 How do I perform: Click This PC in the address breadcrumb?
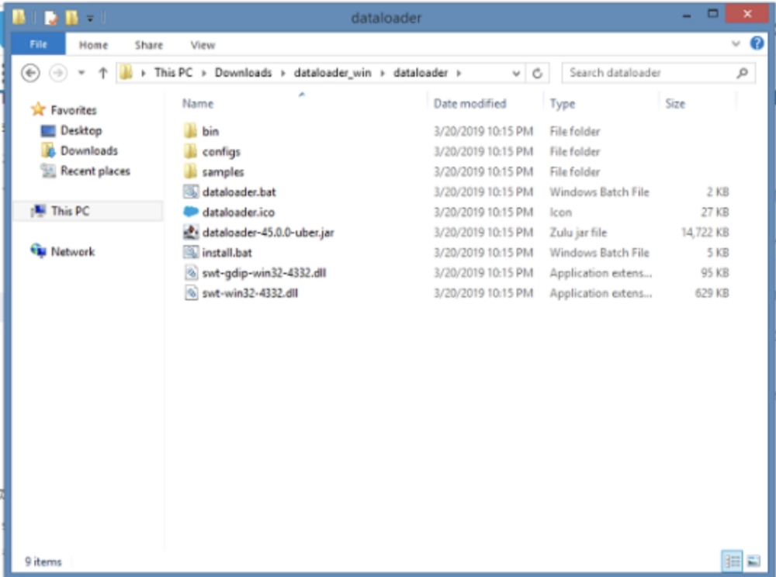point(173,73)
